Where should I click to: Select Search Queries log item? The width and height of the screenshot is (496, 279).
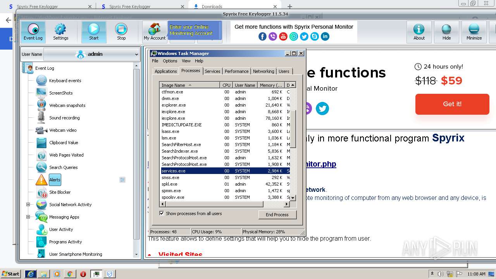pyautogui.click(x=63, y=167)
